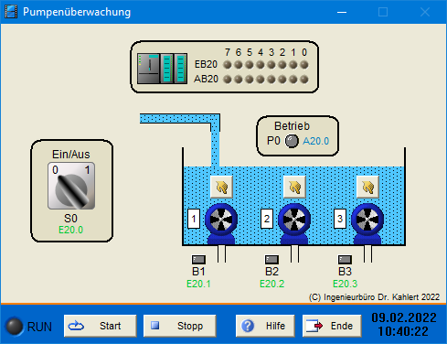
Task: Click the RUN status lamp
Action: [x=15, y=327]
